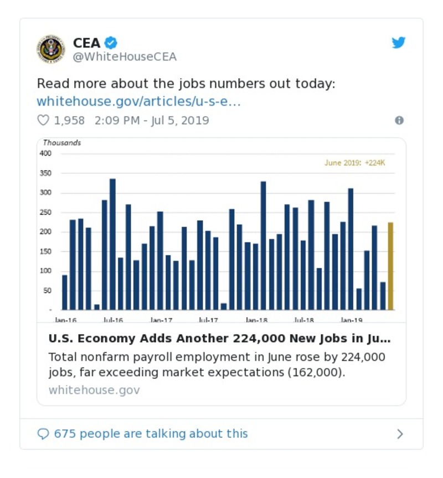Open the whitehouse.gov/articles link in tweet
Screen dimensions: 443x478
click(x=138, y=102)
